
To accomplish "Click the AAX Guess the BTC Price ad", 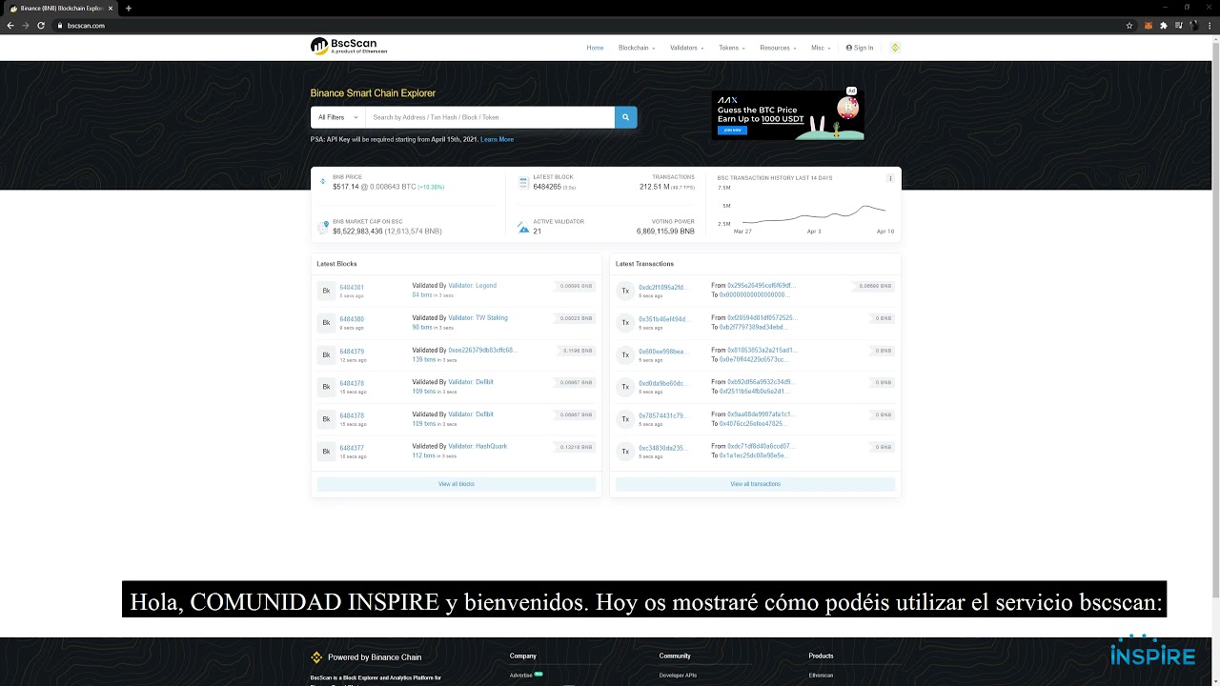I will 787,114.
